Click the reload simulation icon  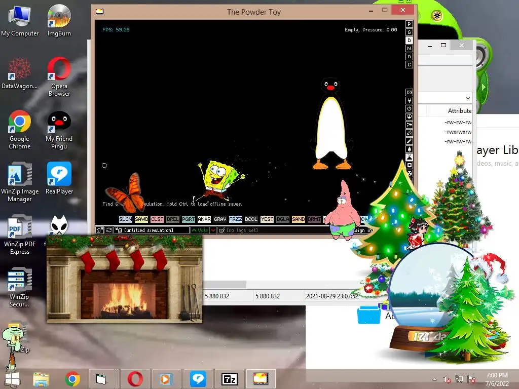point(108,230)
